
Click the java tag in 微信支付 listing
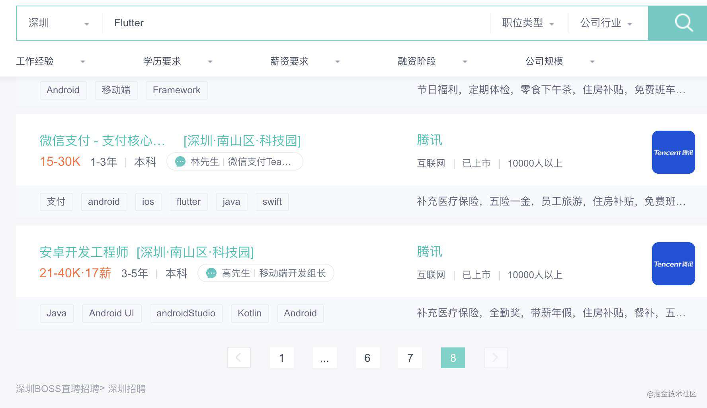tap(231, 202)
